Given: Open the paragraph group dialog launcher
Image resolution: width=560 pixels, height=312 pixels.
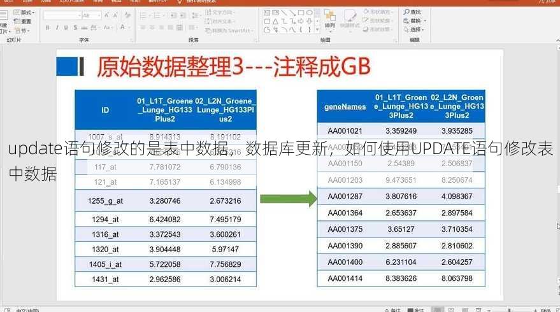Looking at the screenshot, I should 255,41.
